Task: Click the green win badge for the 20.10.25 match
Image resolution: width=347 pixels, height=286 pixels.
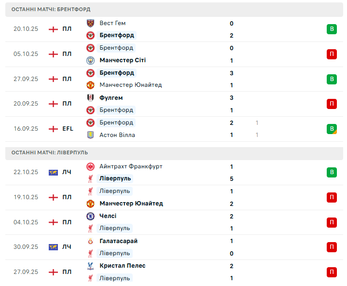Action: (332, 29)
